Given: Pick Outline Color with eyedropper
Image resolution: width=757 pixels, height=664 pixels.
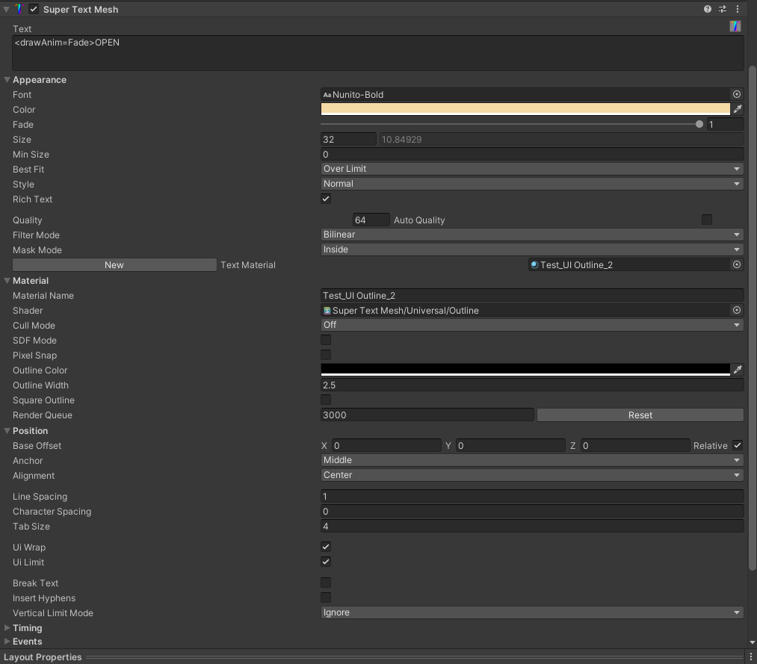Looking at the screenshot, I should (x=738, y=370).
